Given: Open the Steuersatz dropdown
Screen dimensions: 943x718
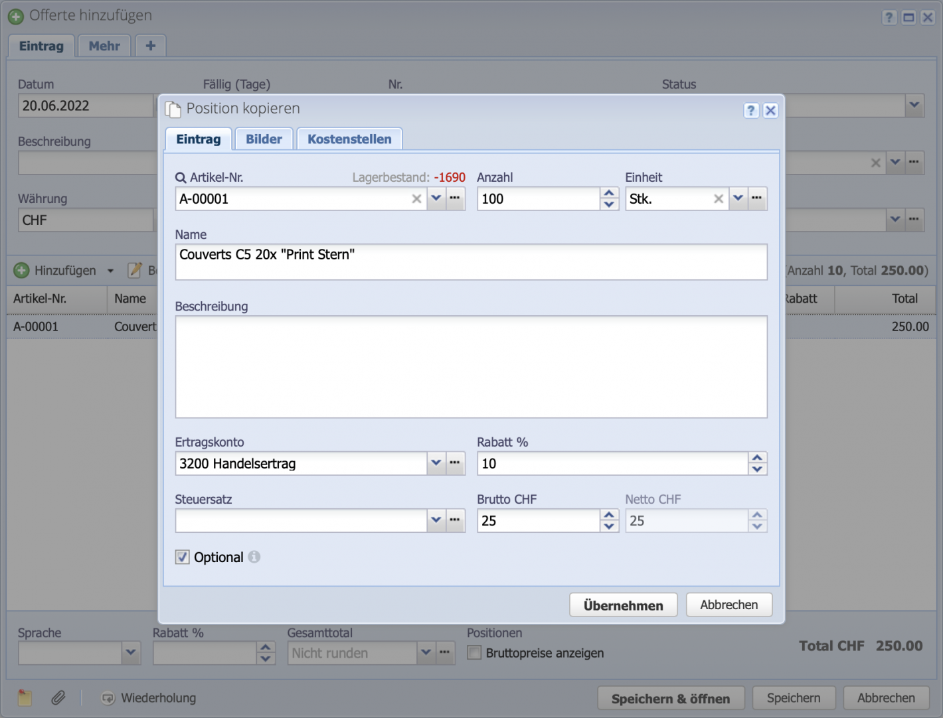Looking at the screenshot, I should [x=436, y=520].
